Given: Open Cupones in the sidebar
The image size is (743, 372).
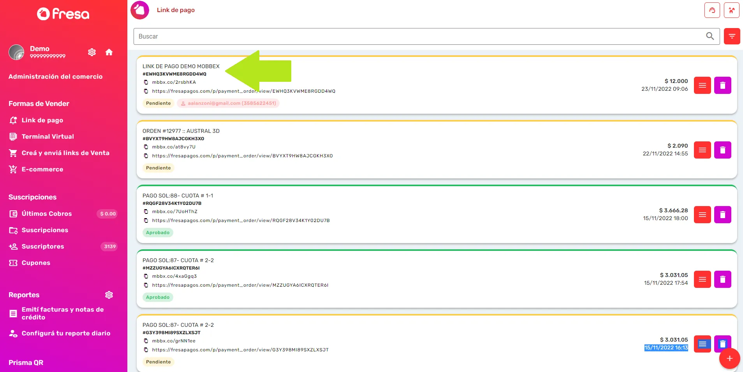Looking at the screenshot, I should (x=36, y=263).
